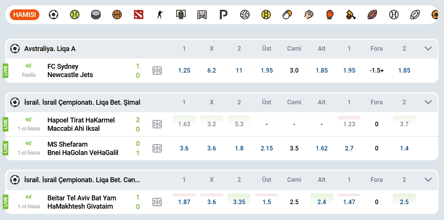The width and height of the screenshot is (444, 220).
Task: Filter by ice hockey puck icon
Action: (x=96, y=15)
